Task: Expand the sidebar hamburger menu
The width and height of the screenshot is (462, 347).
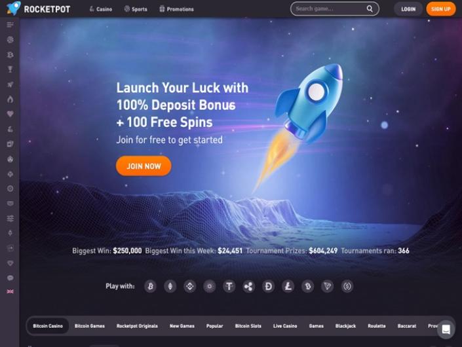Action: click(10, 25)
